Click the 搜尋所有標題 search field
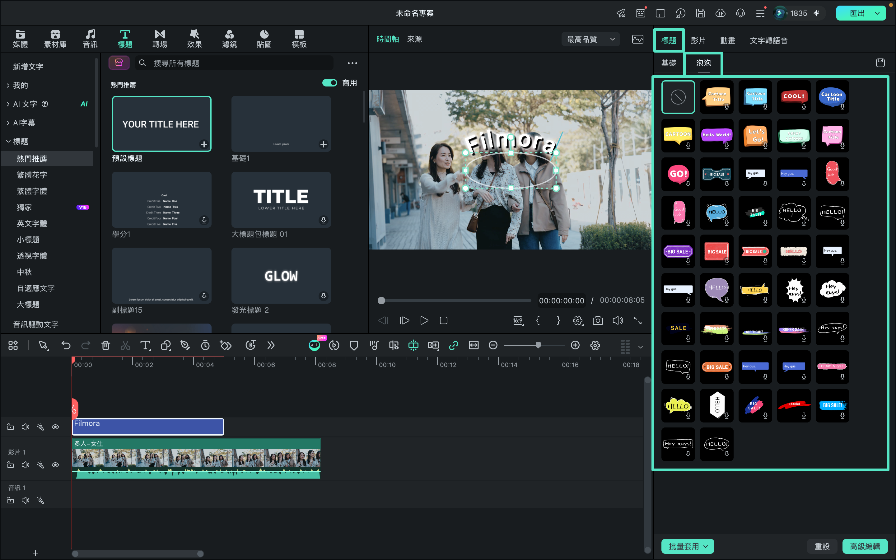Screen dimensions: 896x560 (234, 63)
